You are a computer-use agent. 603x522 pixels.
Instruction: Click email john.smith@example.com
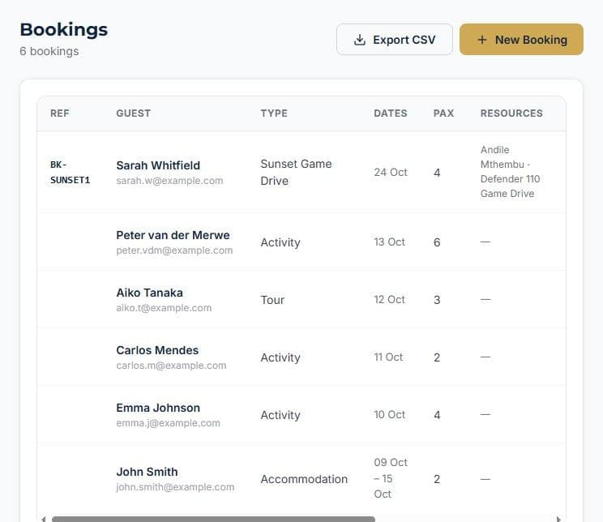coord(175,487)
